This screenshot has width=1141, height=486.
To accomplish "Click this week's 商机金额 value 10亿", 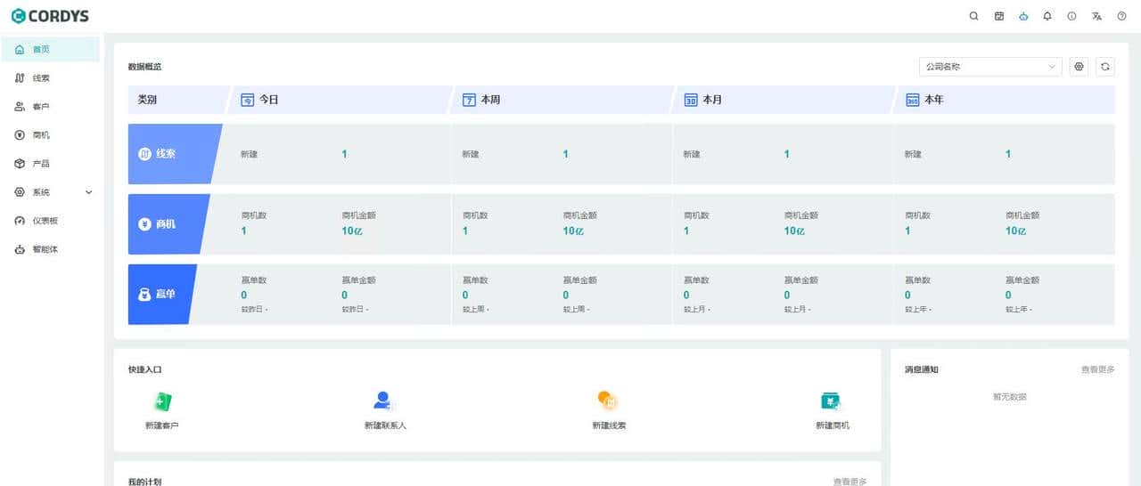I will tap(573, 231).
